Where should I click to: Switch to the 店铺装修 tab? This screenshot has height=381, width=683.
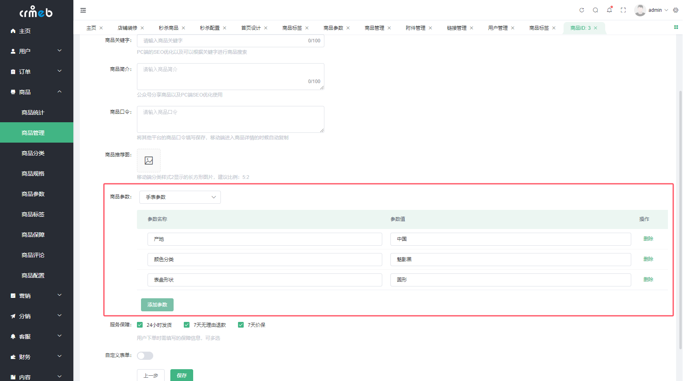pyautogui.click(x=128, y=28)
